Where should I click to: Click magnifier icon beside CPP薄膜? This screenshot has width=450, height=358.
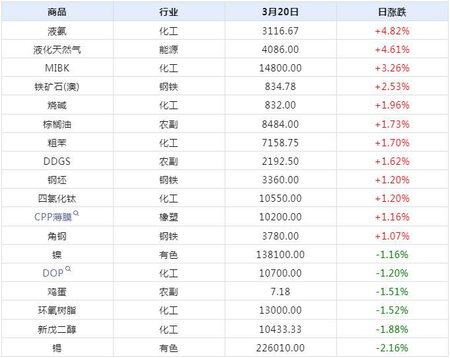click(x=77, y=214)
